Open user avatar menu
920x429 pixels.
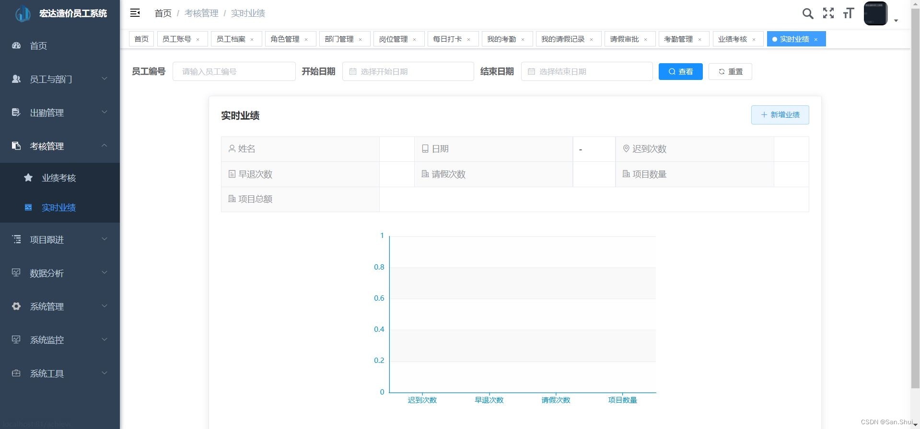[875, 13]
